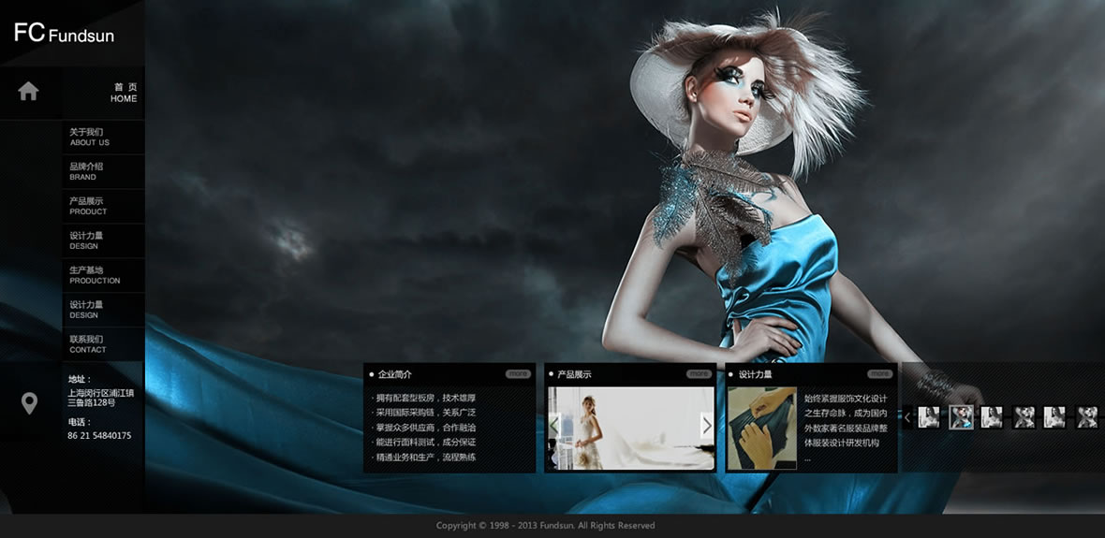The height and width of the screenshot is (538, 1105).
Task: Click the HOME menu label
Action: pyautogui.click(x=124, y=93)
